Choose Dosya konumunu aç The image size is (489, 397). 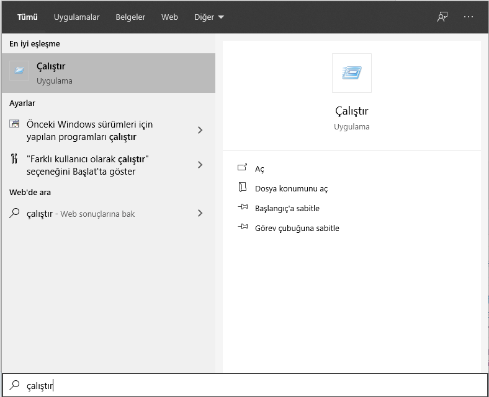point(291,189)
